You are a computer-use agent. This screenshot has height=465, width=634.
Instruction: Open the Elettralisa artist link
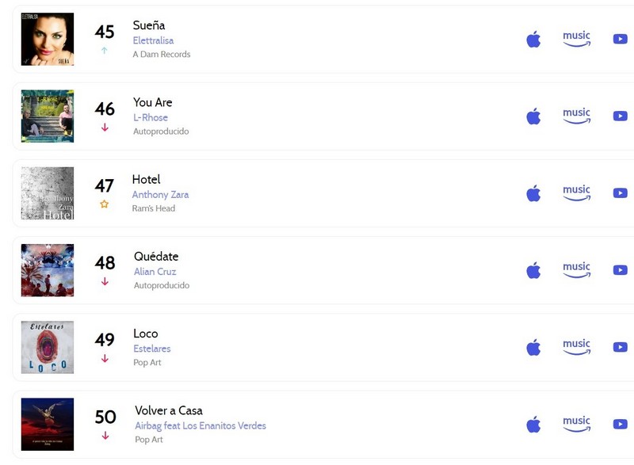point(153,40)
